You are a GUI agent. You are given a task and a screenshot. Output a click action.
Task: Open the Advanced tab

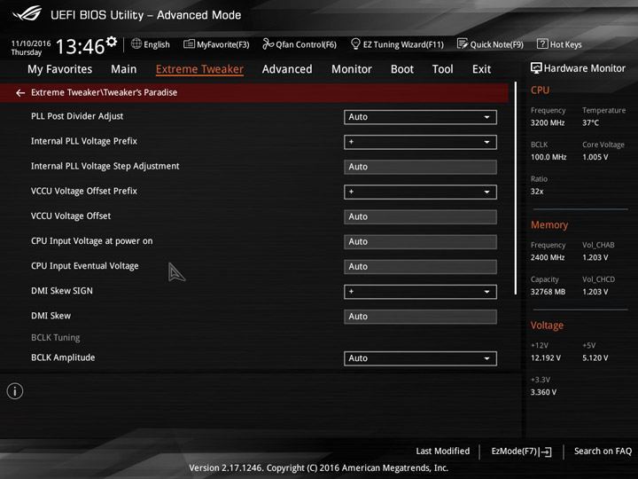(287, 69)
